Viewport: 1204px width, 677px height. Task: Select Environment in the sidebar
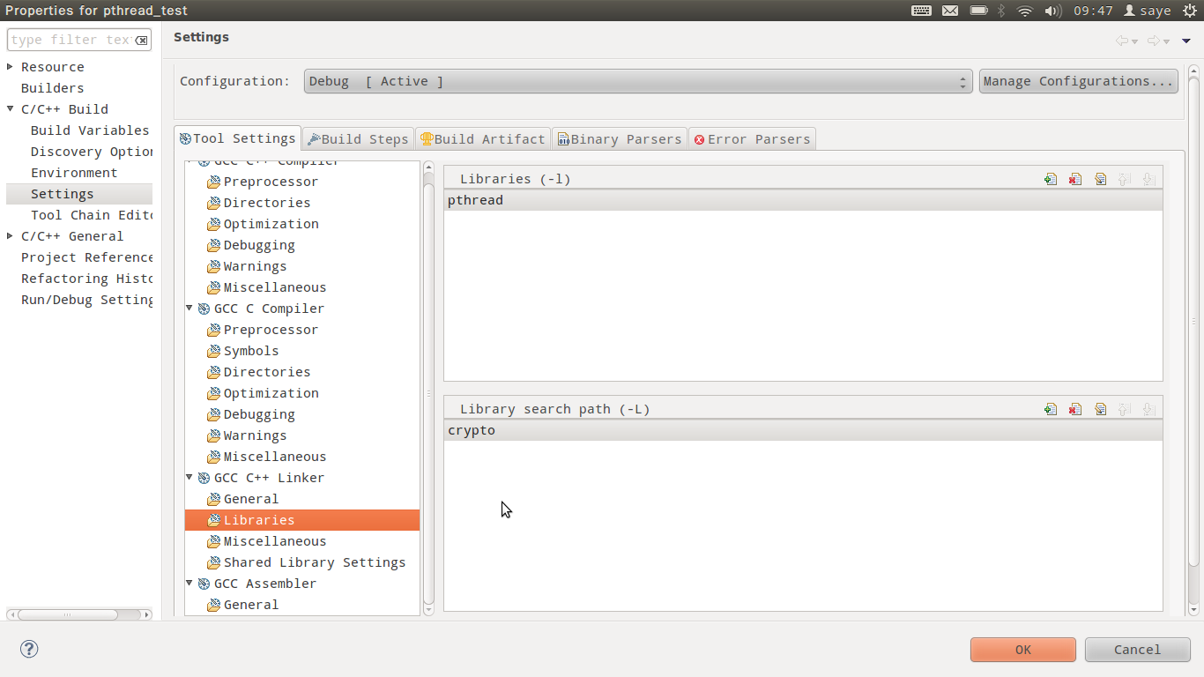74,173
